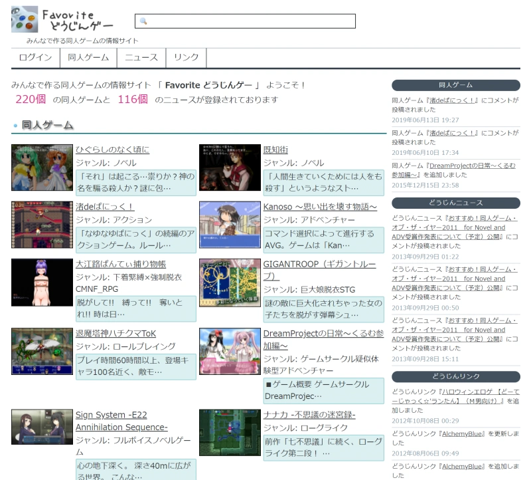Click the Favorite どうじんゲー controller logo icon
Viewport: 531px width, 480px height.
(21, 20)
